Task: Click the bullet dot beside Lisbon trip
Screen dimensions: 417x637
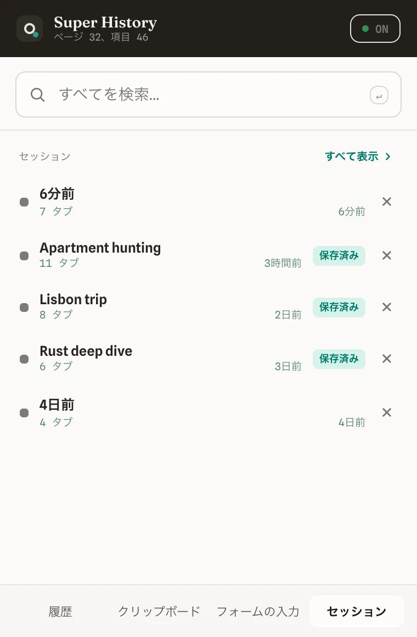Action: tap(24, 307)
